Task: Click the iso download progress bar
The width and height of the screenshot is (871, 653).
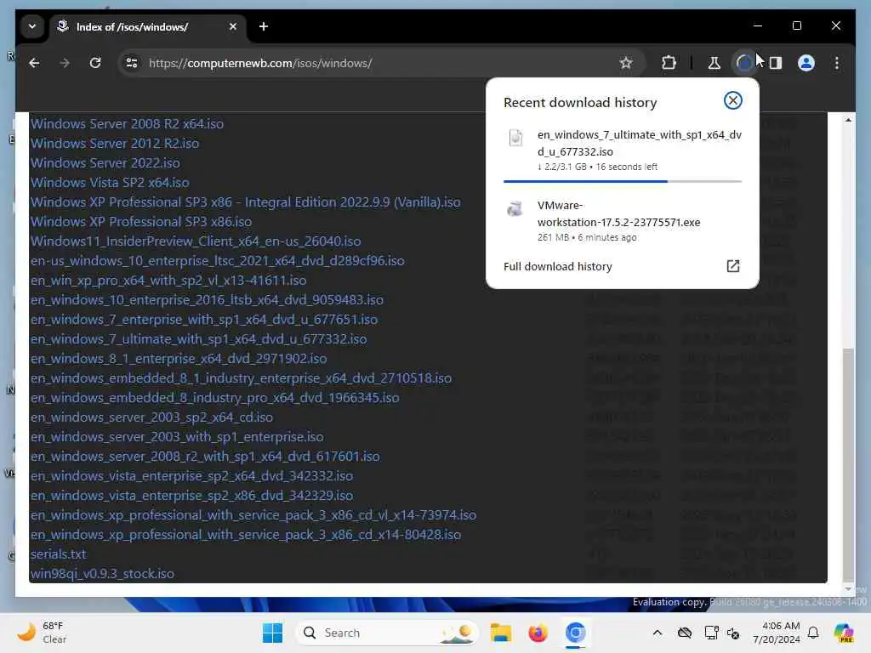Action: [x=622, y=181]
